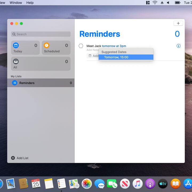This screenshot has height=192, width=192.
Task: Click the volume icon in menu bar
Action: pyautogui.click(x=168, y=3)
